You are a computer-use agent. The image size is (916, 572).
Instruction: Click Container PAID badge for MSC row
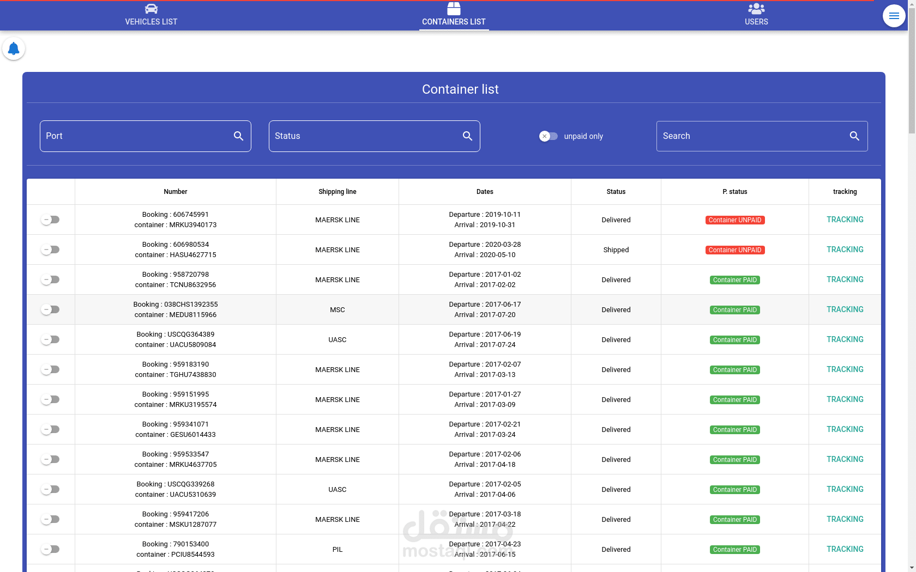735,310
